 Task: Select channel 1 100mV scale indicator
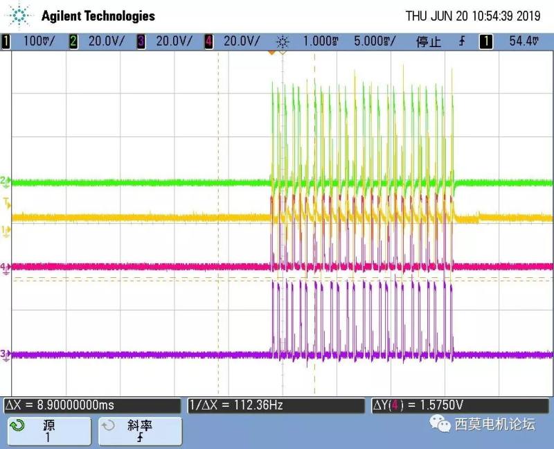30,42
